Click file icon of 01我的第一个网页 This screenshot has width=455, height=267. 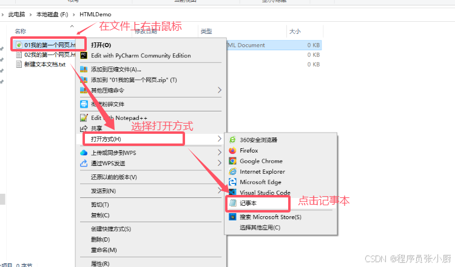(x=19, y=45)
